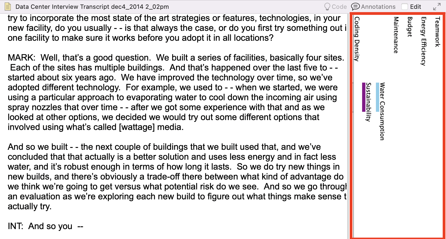
Task: Select the Coding Density column label
Action: pyautogui.click(x=357, y=39)
